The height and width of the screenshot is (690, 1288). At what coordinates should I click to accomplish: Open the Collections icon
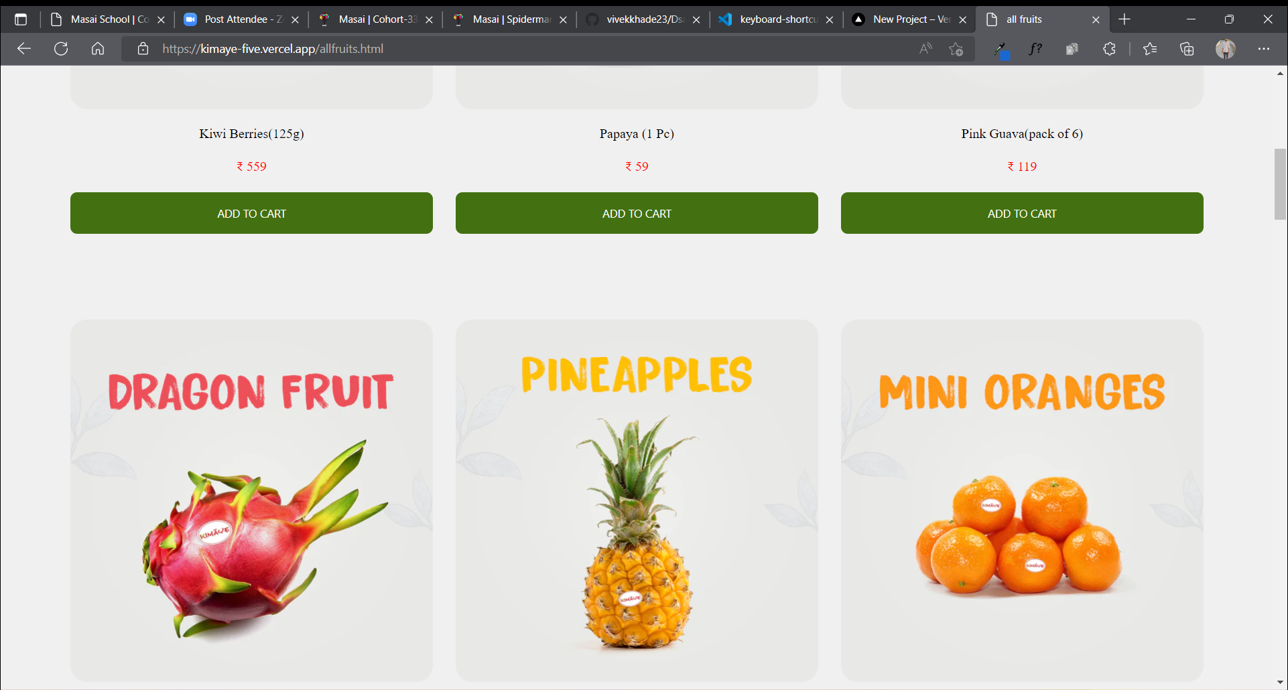click(1187, 49)
